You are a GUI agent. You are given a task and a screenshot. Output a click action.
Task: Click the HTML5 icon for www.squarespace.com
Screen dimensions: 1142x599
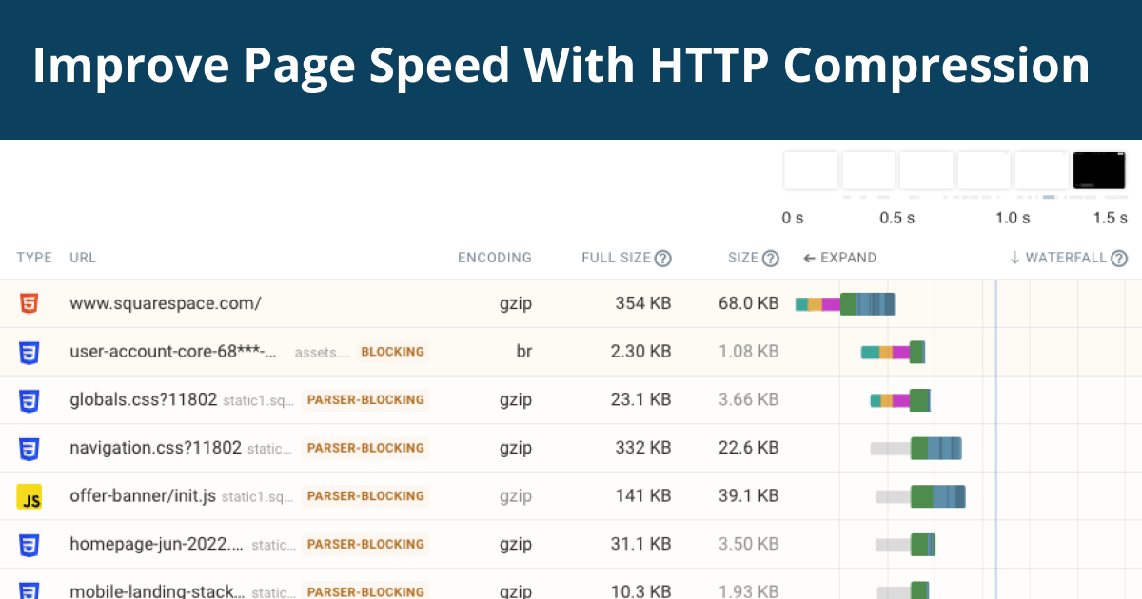tap(30, 303)
